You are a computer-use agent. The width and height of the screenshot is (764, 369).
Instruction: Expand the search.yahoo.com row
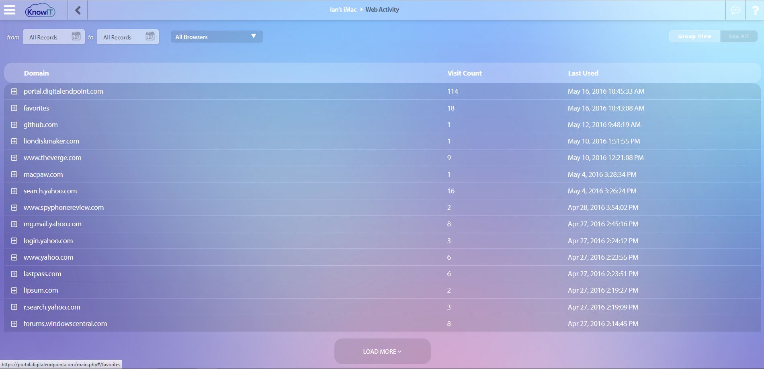click(14, 191)
